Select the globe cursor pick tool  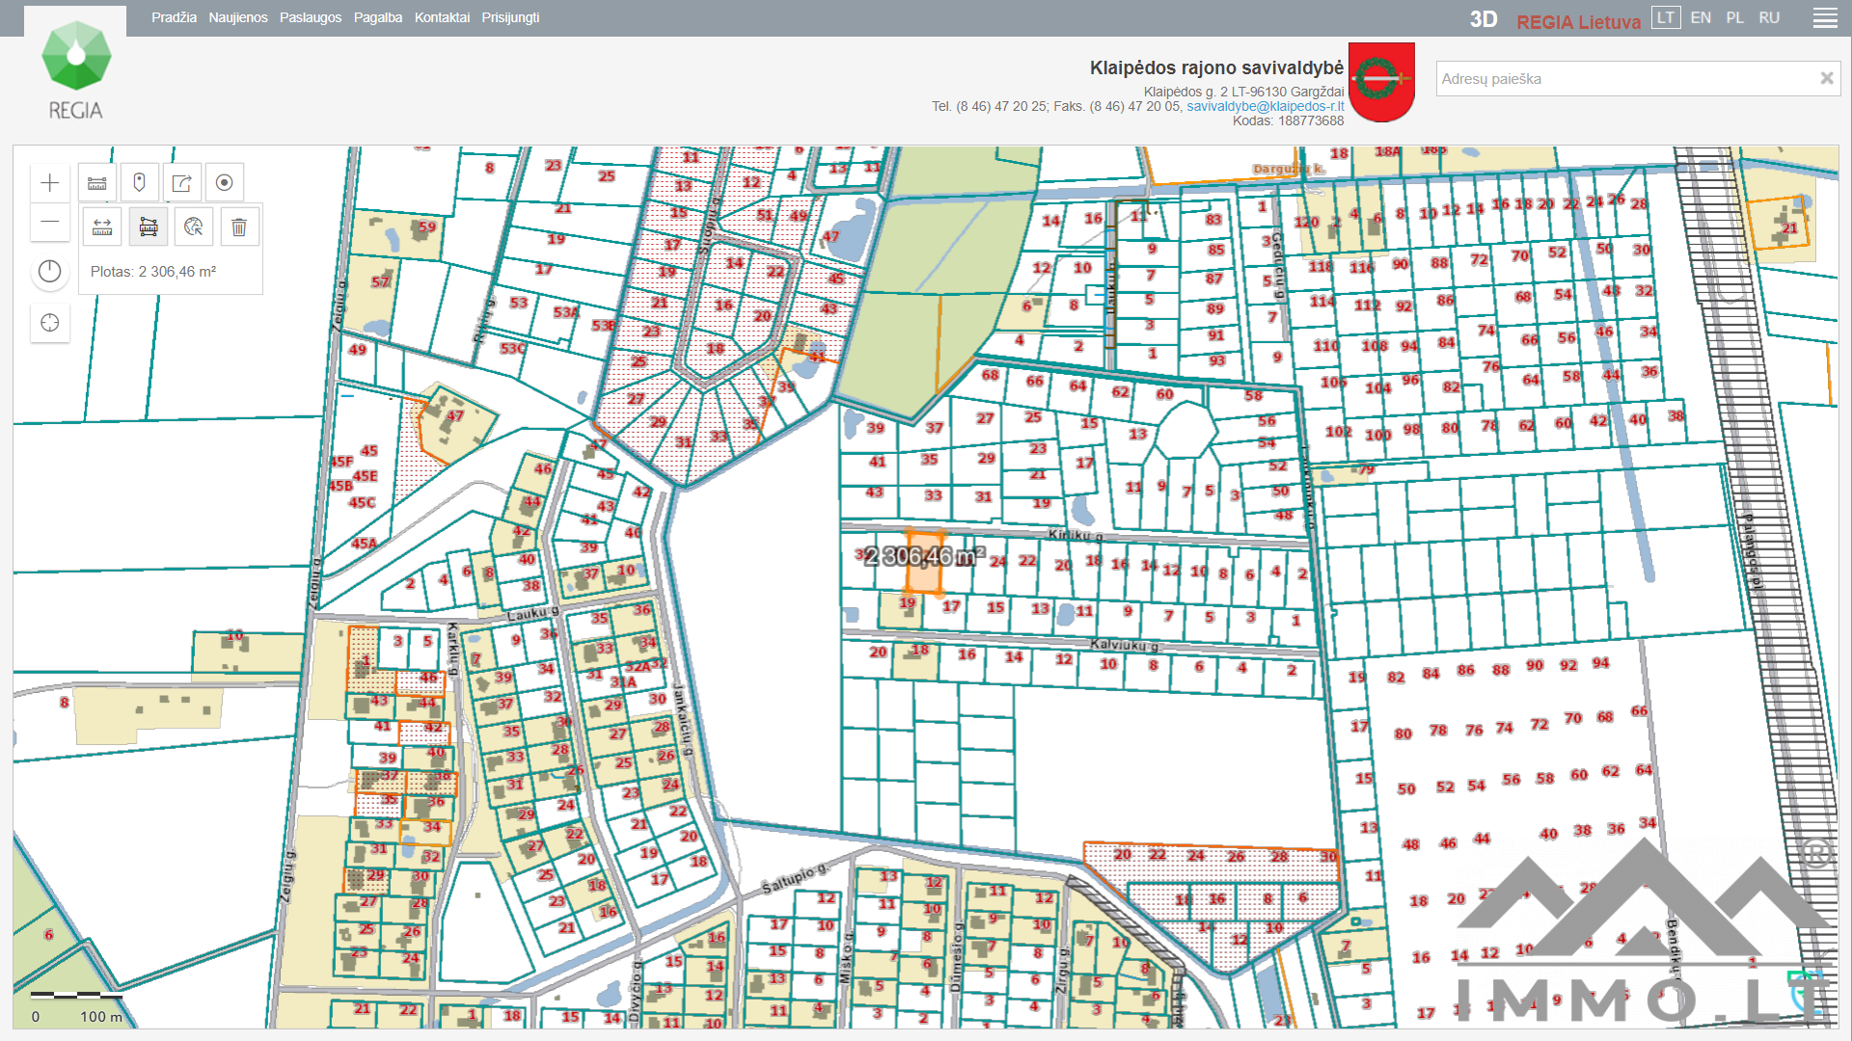point(194,227)
